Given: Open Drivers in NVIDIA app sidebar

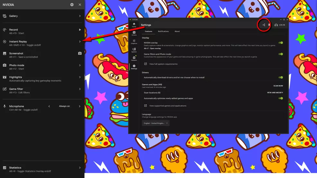Looking at the screenshot, I should tap(134, 33).
